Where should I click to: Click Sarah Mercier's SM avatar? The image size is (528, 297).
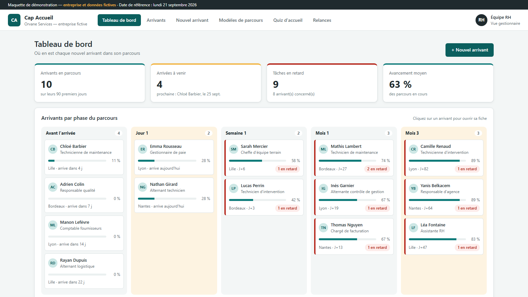234,149
